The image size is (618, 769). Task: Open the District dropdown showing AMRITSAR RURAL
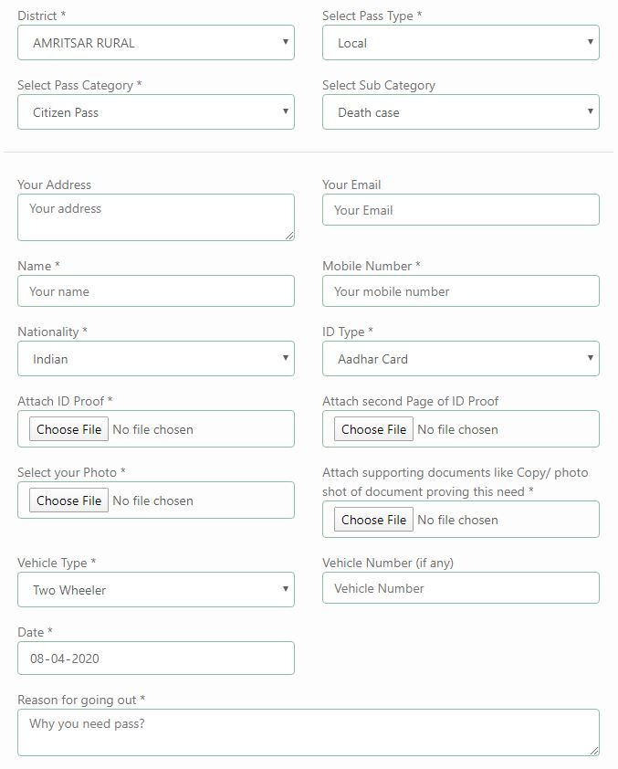156,43
